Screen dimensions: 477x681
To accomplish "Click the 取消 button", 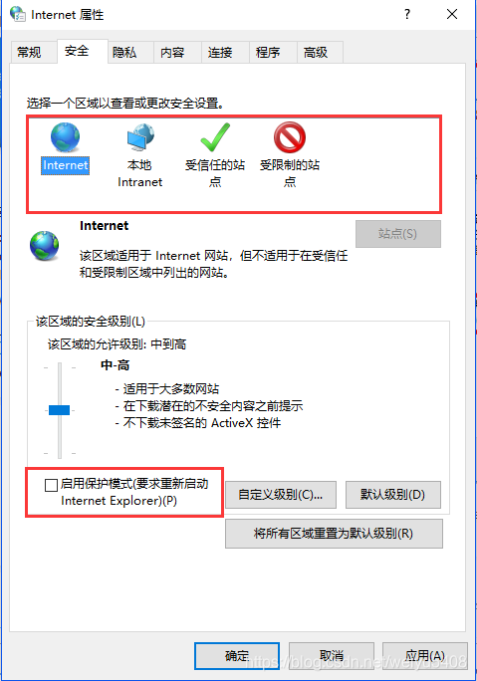I will click(x=332, y=656).
